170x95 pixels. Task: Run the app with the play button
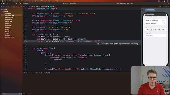coord(20,4)
